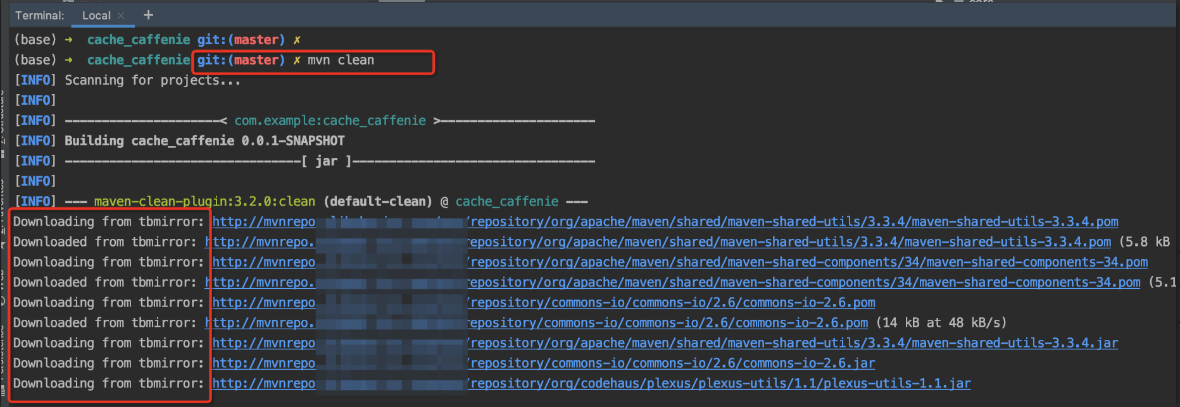This screenshot has height=407, width=1180.
Task: Open the link for plexus-utils-1.1.jar
Action: tap(591, 384)
